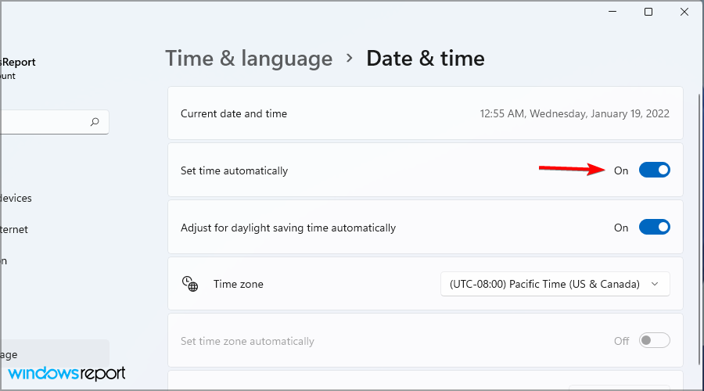The width and height of the screenshot is (704, 391).
Task: Close the Settings window
Action: coord(684,12)
